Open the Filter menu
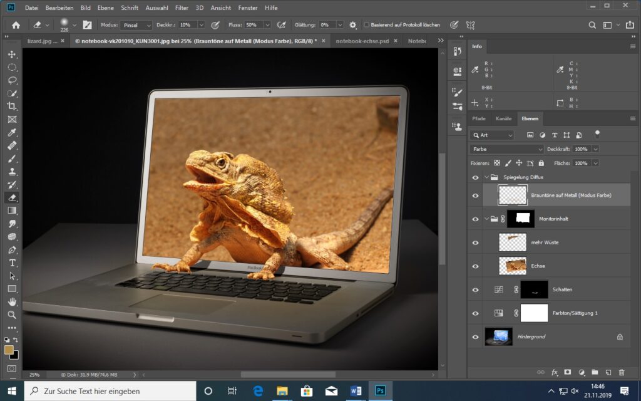The height and width of the screenshot is (401, 641). pos(182,8)
